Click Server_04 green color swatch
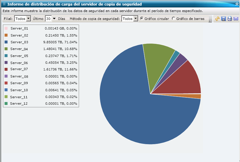The height and width of the screenshot is (162, 240). [x=6, y=49]
